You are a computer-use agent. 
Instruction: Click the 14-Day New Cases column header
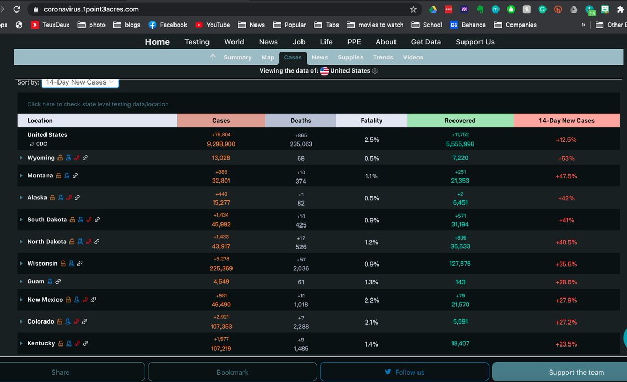tap(566, 121)
